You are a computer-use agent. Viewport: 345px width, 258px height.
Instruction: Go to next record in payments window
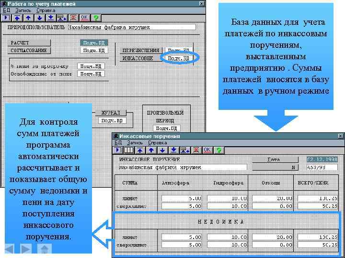[x=40, y=18]
